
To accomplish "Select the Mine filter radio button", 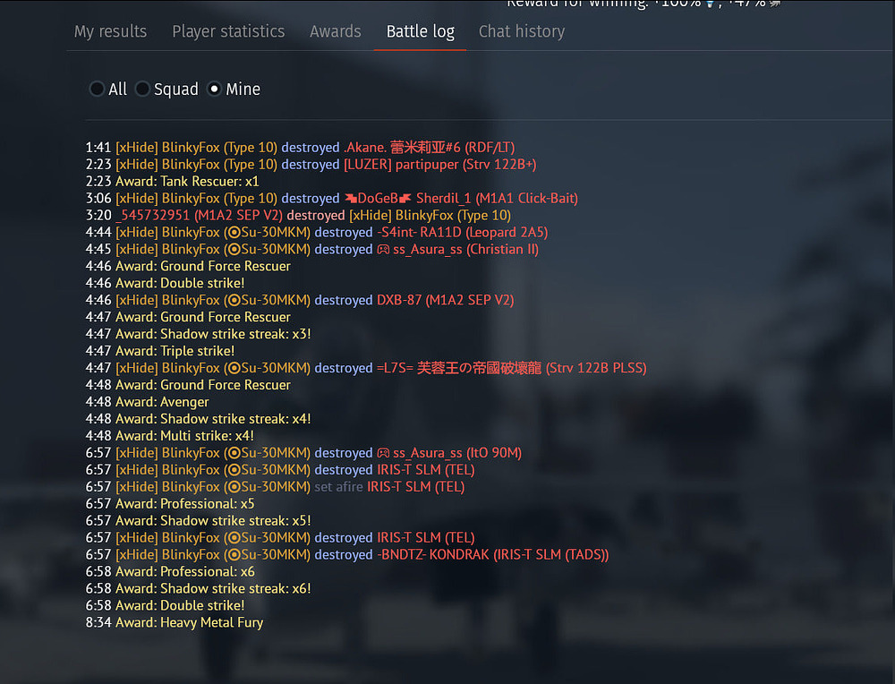I will (214, 89).
